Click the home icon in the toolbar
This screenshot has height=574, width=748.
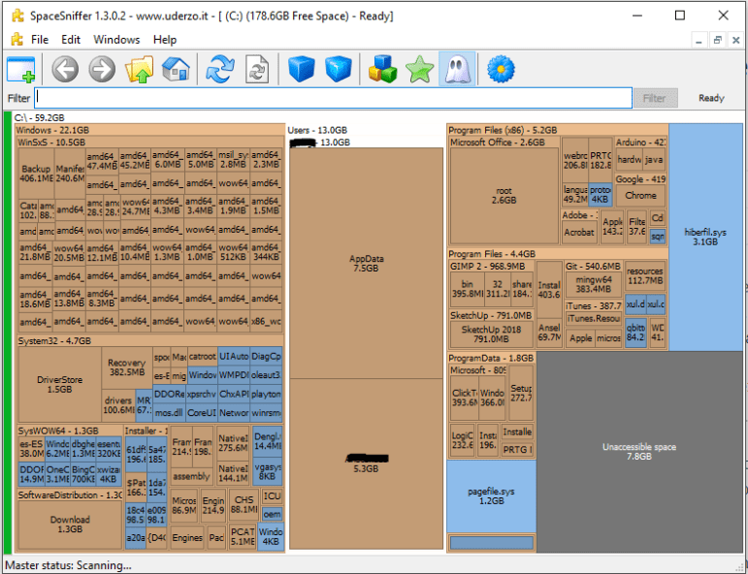point(176,69)
